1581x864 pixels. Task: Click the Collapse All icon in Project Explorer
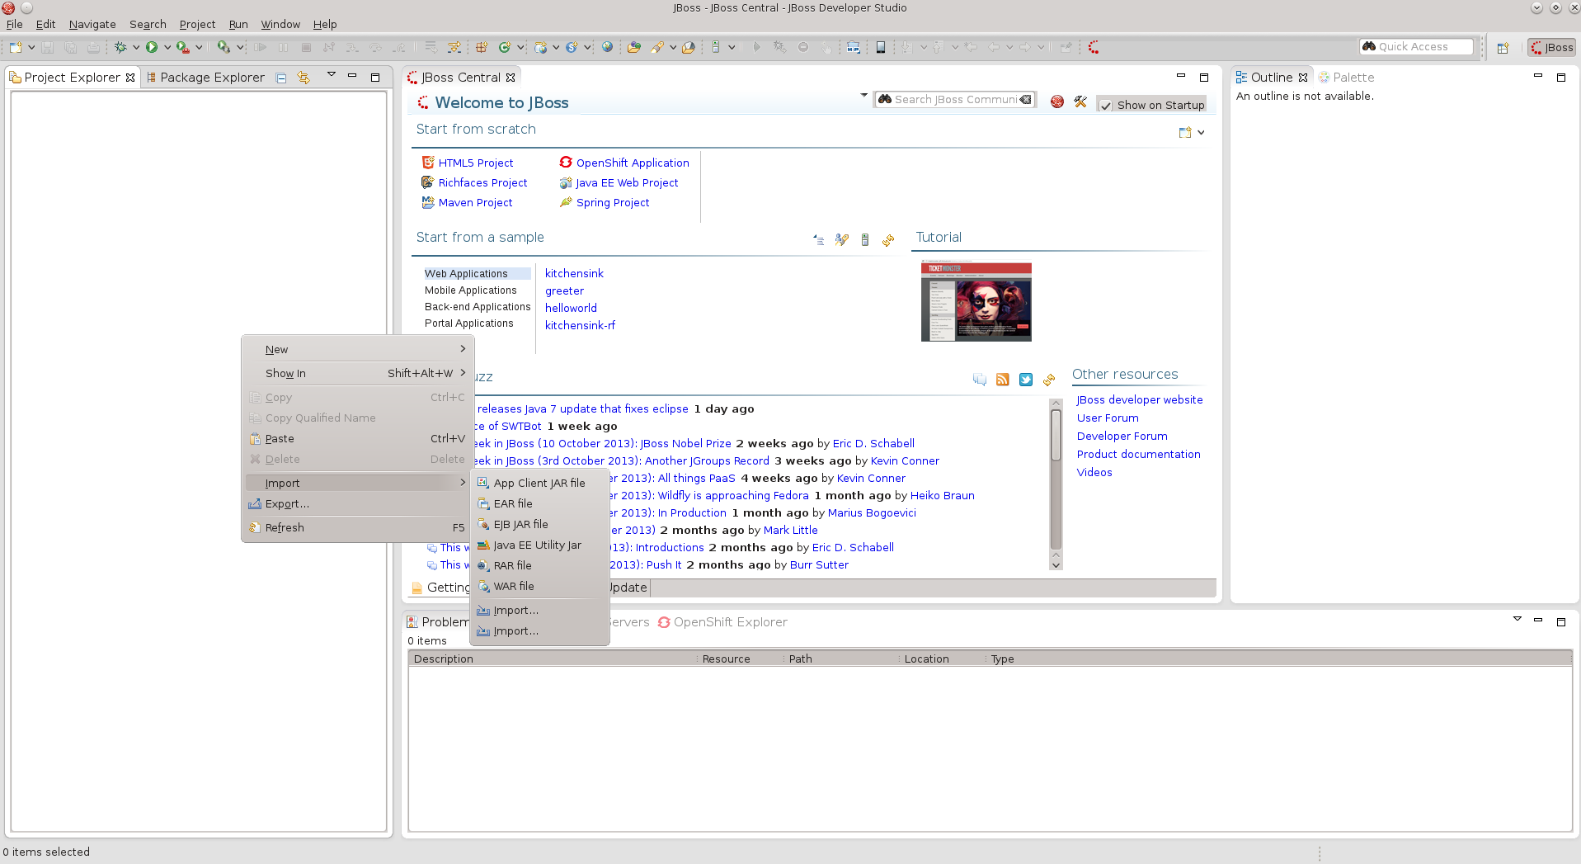click(281, 78)
